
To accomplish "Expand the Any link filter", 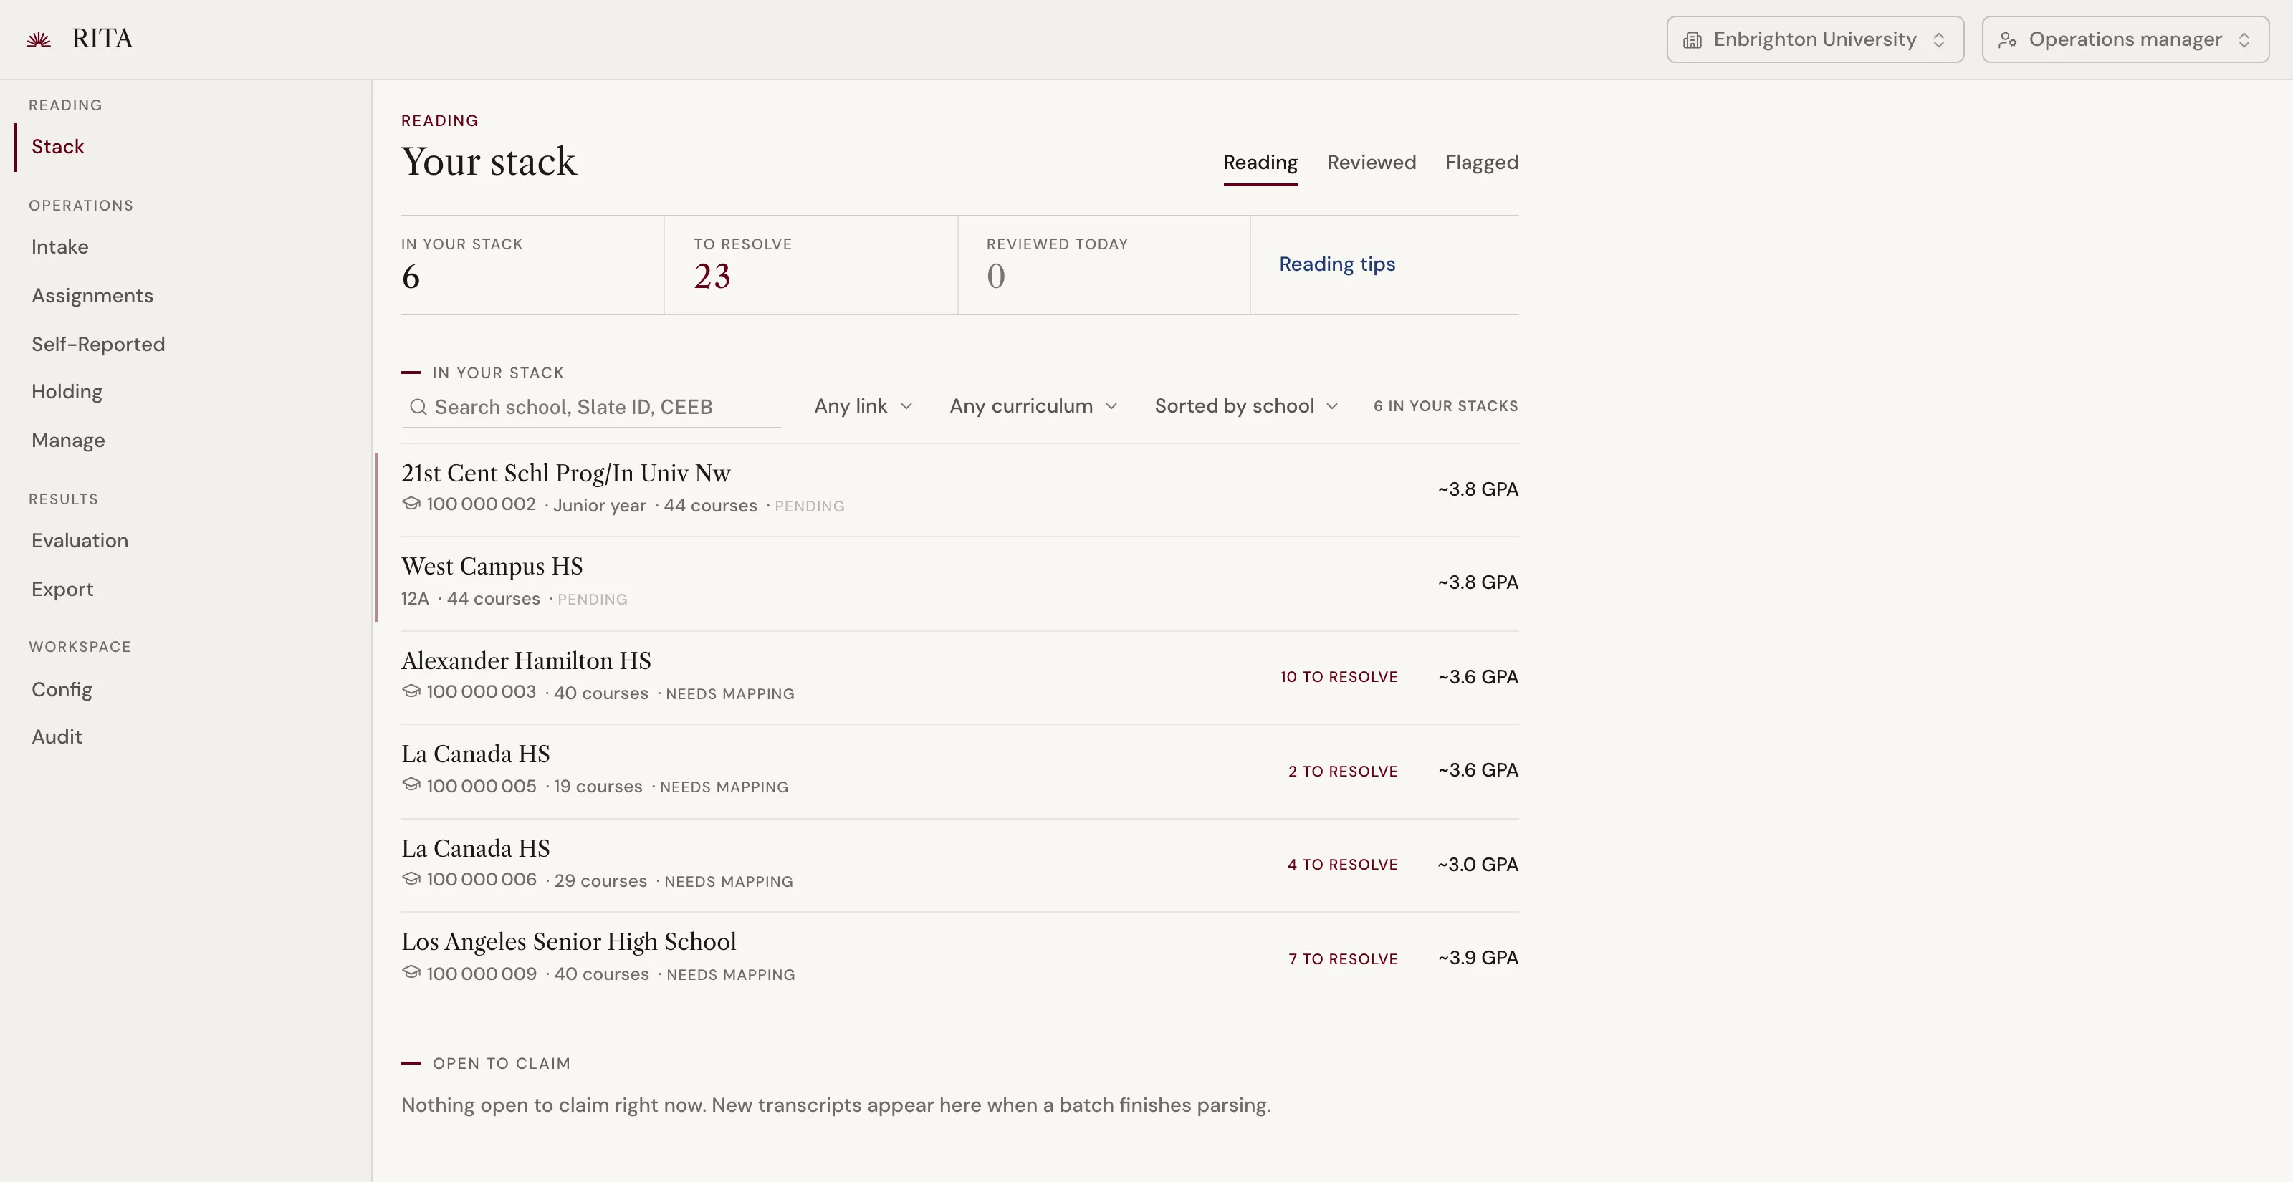I will click(863, 406).
